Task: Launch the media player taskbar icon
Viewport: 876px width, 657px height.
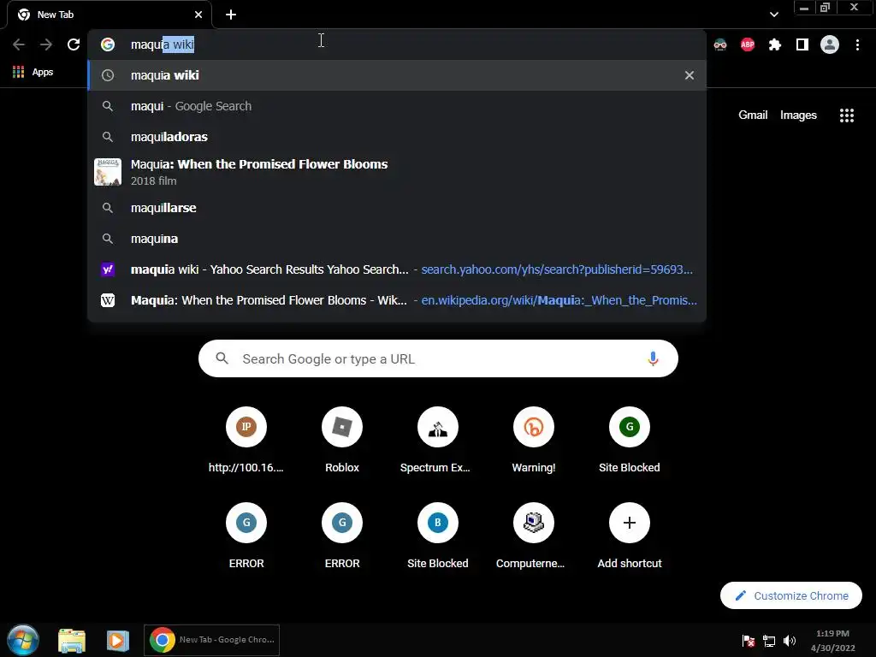Action: [x=117, y=640]
